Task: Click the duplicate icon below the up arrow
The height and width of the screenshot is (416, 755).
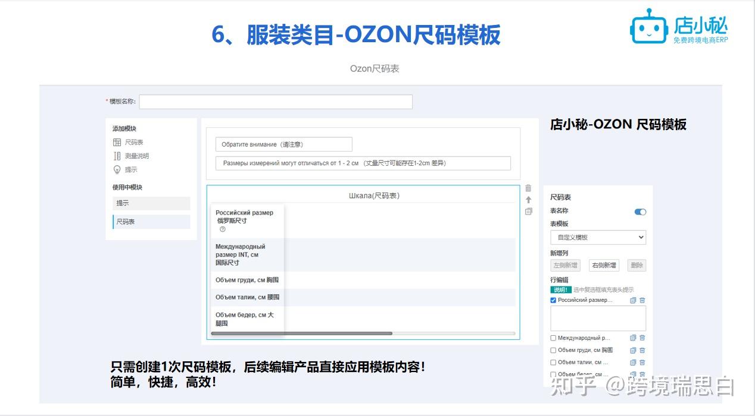Action: pos(528,211)
